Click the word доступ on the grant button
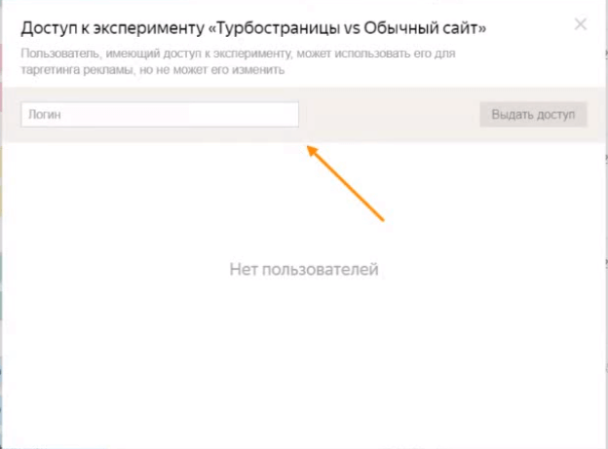The image size is (608, 449). [556, 115]
